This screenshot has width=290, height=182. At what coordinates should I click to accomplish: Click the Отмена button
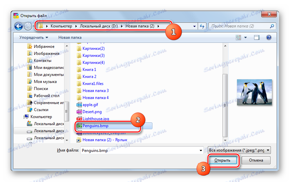point(256,160)
